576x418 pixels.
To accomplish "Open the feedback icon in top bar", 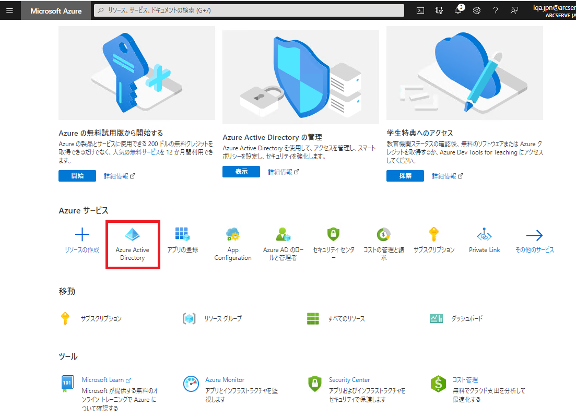I will pos(514,10).
